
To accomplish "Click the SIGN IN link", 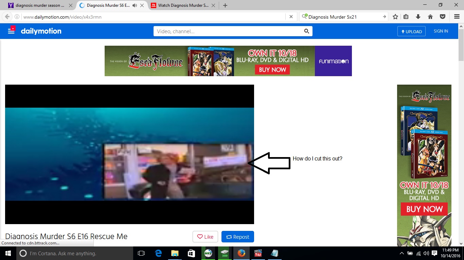I will tap(441, 31).
